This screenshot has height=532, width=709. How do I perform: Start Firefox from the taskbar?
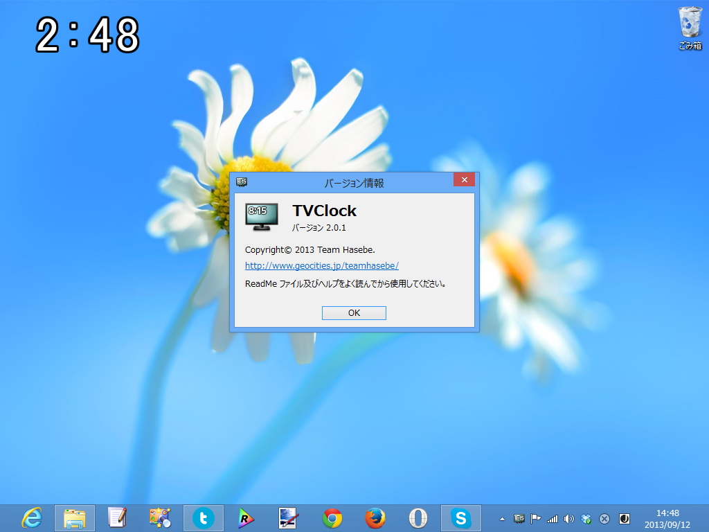pos(375,518)
